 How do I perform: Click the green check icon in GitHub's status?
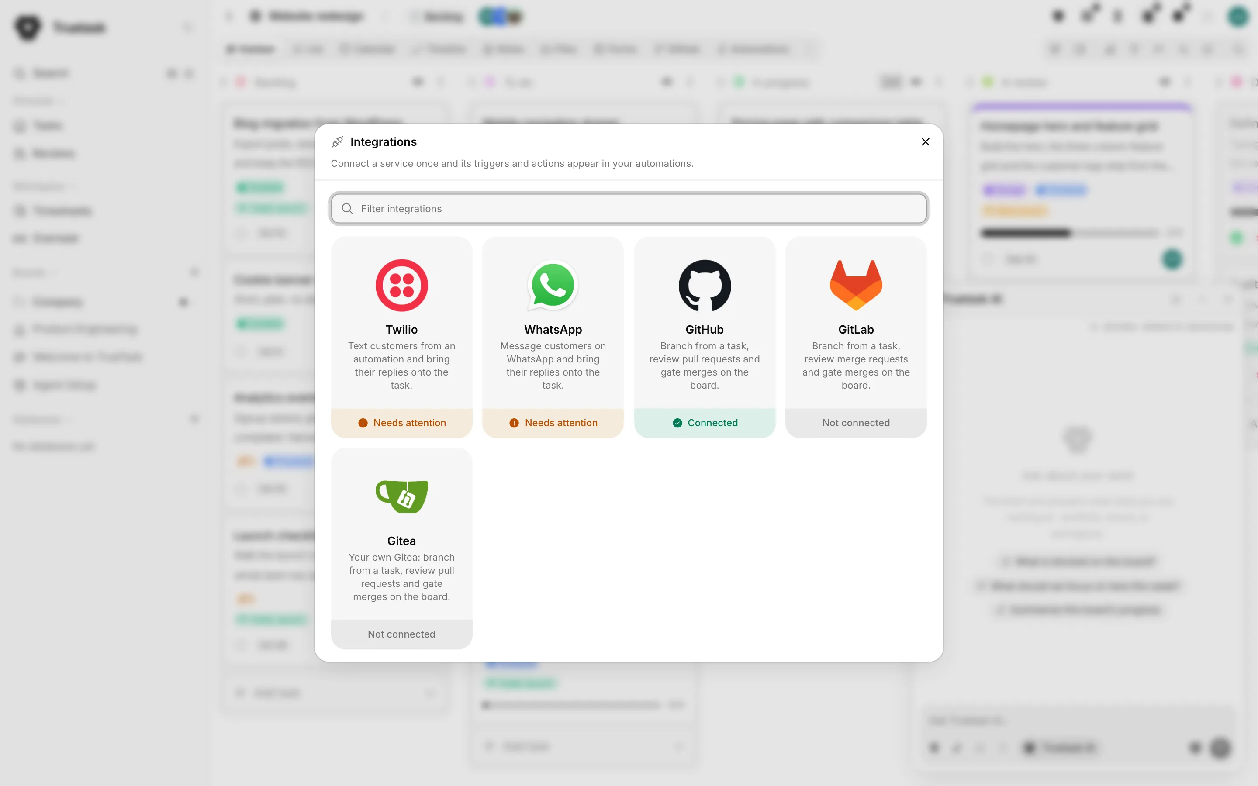(x=677, y=423)
